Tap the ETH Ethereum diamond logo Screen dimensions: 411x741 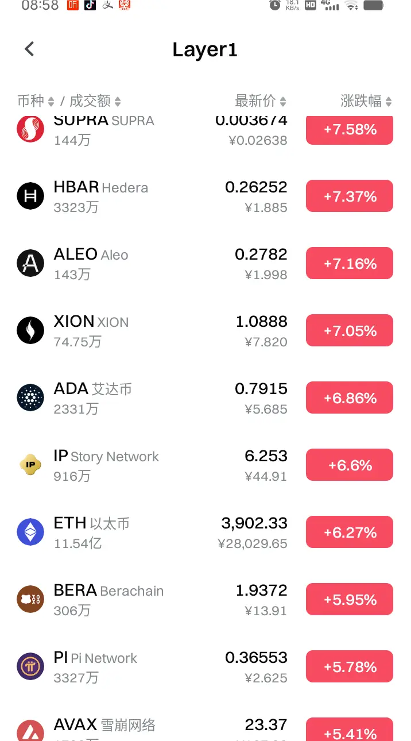pos(30,532)
